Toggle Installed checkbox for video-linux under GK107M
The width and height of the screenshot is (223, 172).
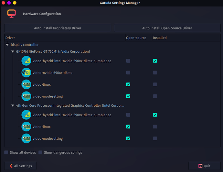tap(155, 84)
